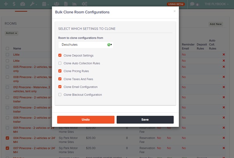Click red X delete icon for 004 Pinecone row
Viewport: 234px width, 158px height.
[223, 138]
